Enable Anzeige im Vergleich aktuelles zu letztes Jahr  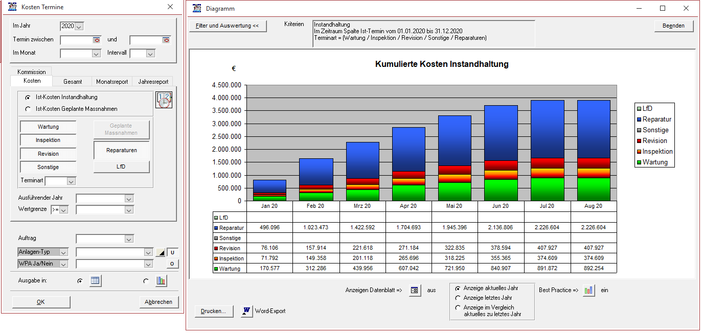[x=459, y=307]
